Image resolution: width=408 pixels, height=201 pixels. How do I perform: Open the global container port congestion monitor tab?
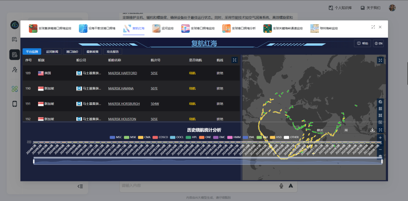[50, 28]
